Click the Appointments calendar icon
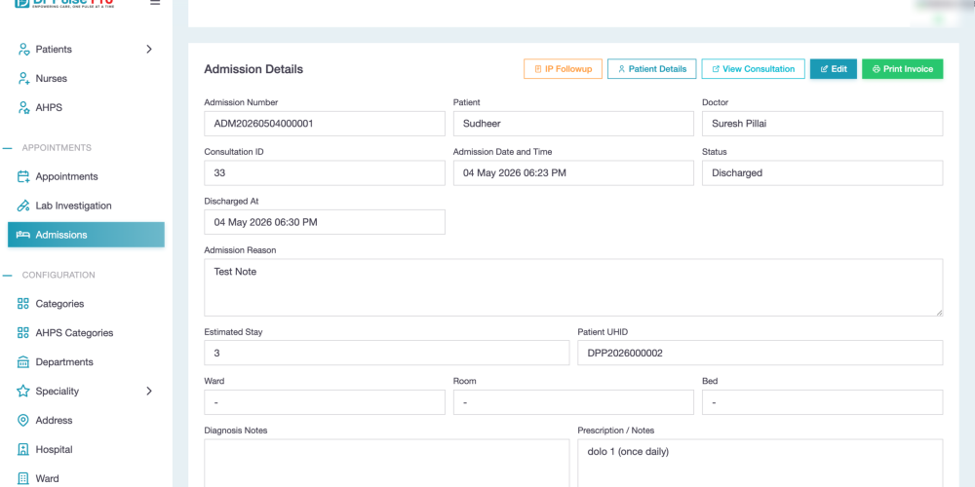 pos(23,176)
